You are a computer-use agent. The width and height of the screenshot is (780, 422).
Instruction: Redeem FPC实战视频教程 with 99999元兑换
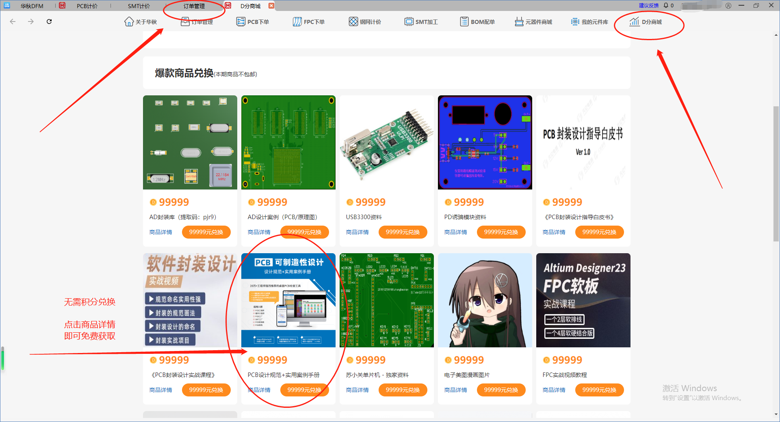600,390
